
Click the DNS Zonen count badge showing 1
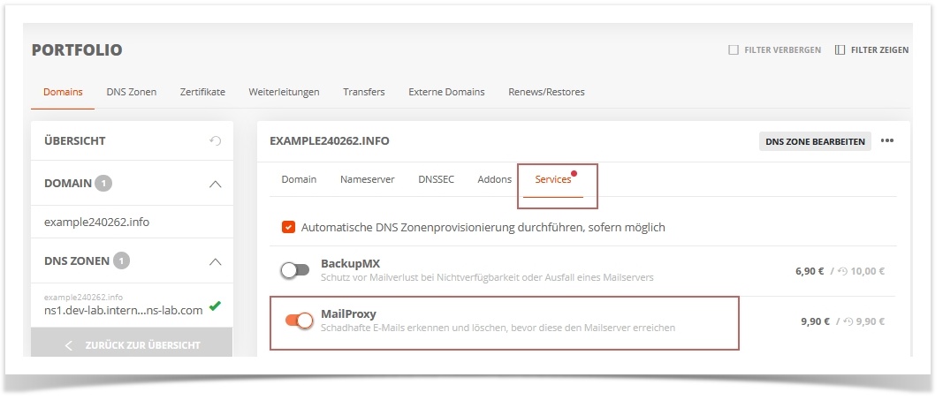(x=121, y=261)
